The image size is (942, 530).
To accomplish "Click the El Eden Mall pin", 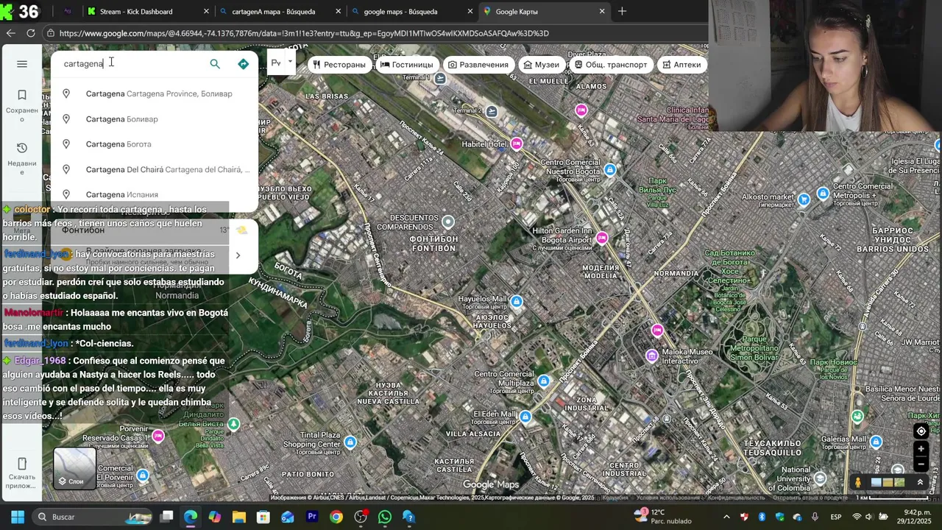I will pos(525,417).
